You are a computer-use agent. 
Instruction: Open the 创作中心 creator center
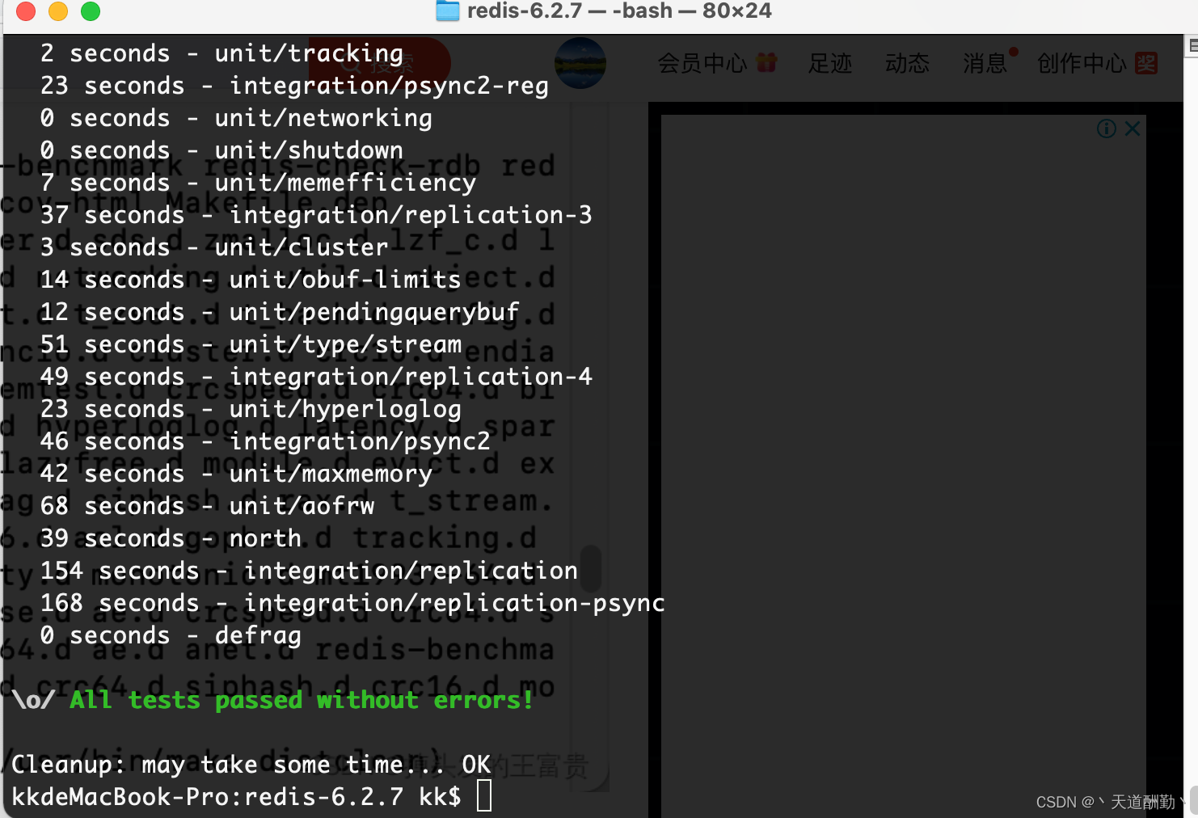pyautogui.click(x=1082, y=62)
